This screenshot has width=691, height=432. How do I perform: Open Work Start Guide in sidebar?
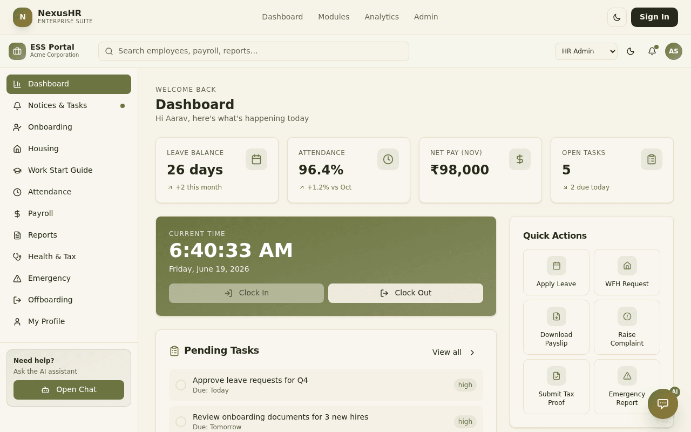(x=69, y=171)
